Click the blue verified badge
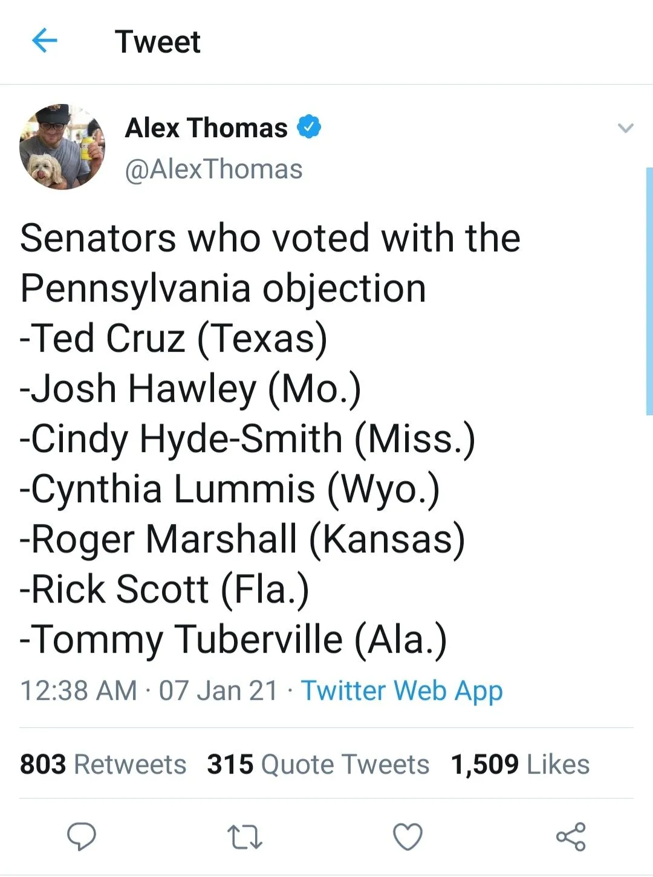The height and width of the screenshot is (877, 653). click(309, 128)
